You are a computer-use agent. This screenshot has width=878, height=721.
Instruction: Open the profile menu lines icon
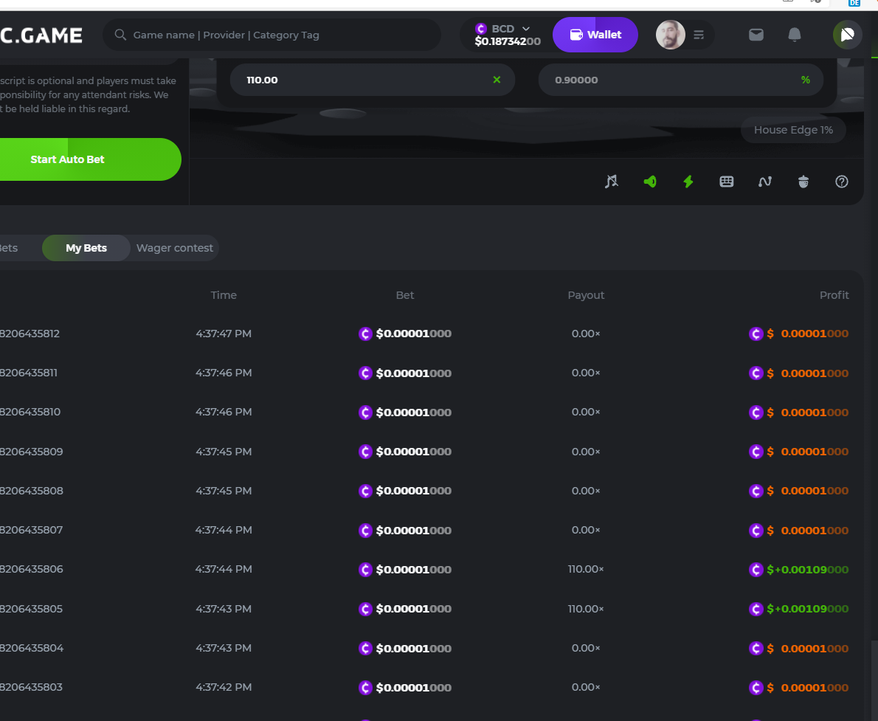tap(699, 35)
